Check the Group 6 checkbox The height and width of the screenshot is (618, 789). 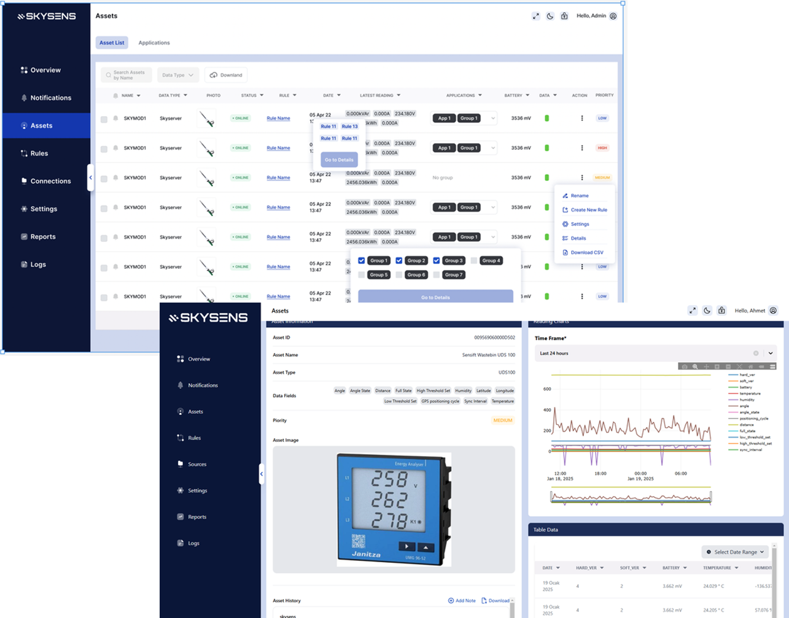(x=399, y=275)
